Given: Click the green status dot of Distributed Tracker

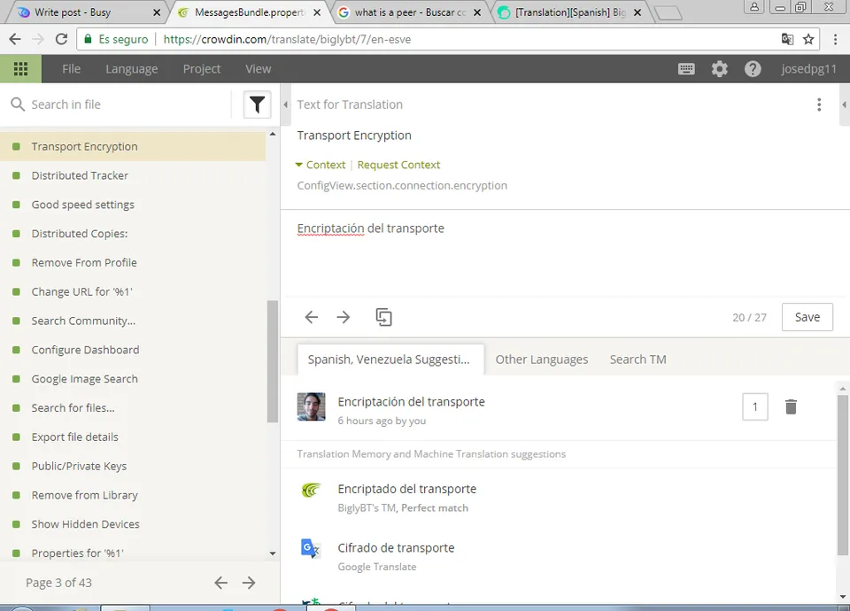Looking at the screenshot, I should tap(16, 175).
